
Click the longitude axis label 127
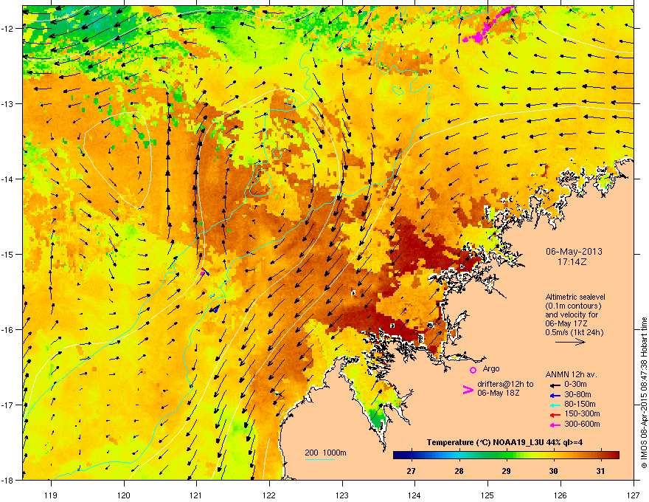(634, 495)
